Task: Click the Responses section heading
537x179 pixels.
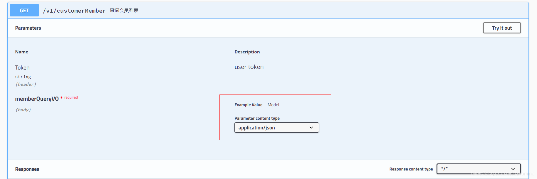Action: (27, 169)
